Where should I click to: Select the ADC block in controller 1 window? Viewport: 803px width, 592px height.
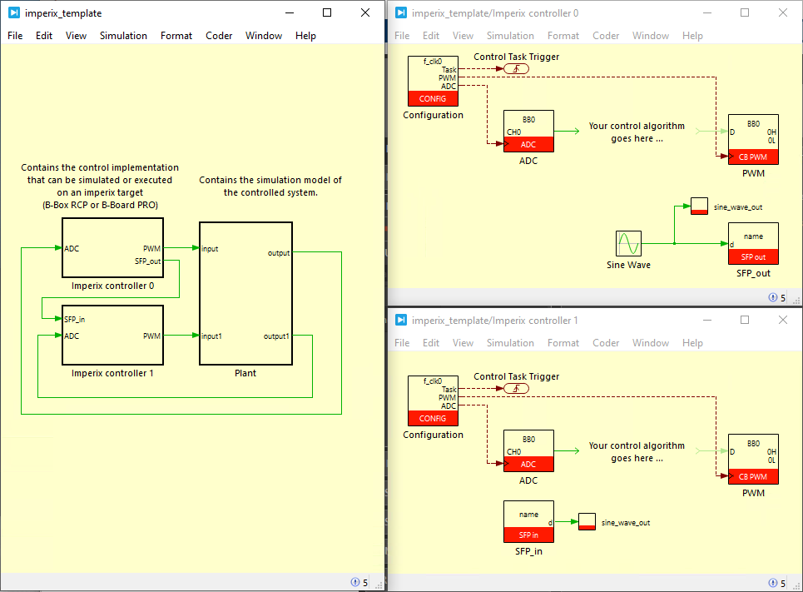point(528,451)
